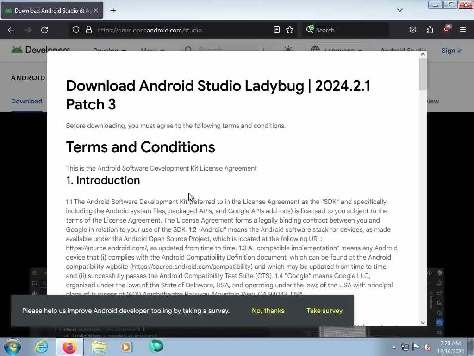474x356 pixels.
Task: Dismiss survey with No, thanks
Action: [268, 311]
